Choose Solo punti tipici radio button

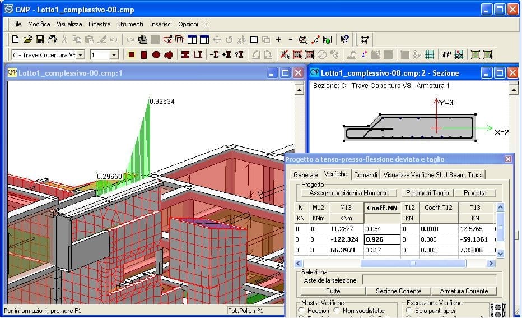410,310
